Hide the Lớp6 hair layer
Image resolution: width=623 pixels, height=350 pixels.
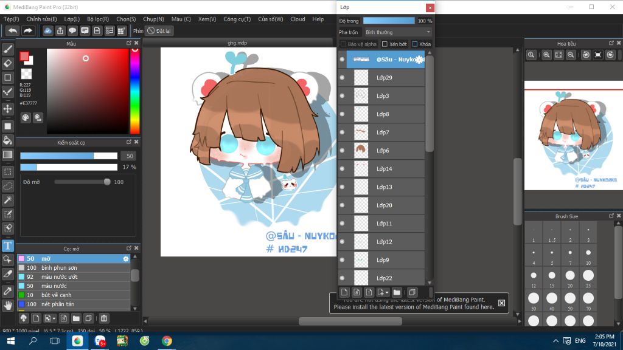point(342,151)
